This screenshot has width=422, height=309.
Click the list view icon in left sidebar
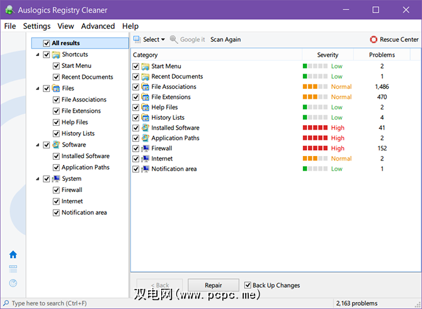click(13, 268)
